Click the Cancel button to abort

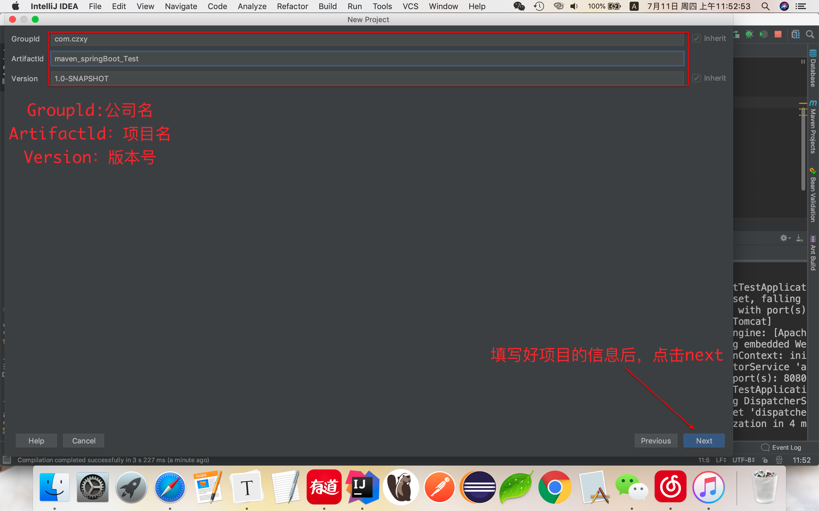84,440
